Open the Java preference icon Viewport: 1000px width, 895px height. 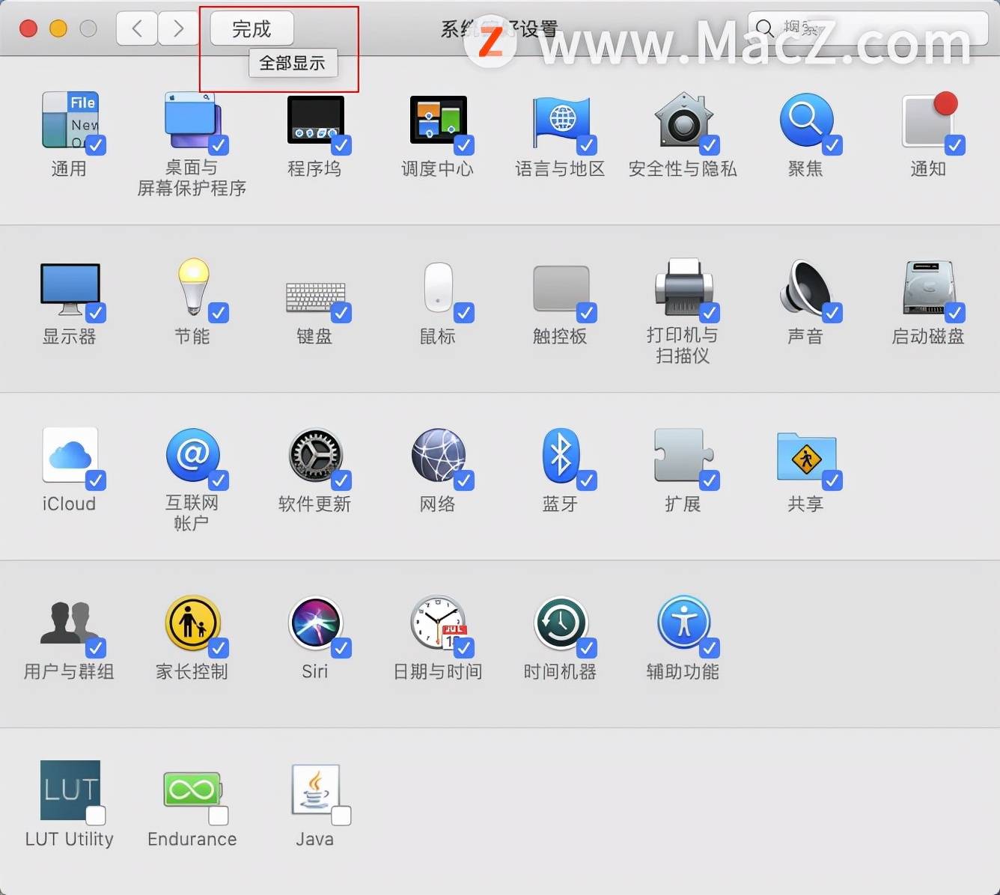(315, 790)
